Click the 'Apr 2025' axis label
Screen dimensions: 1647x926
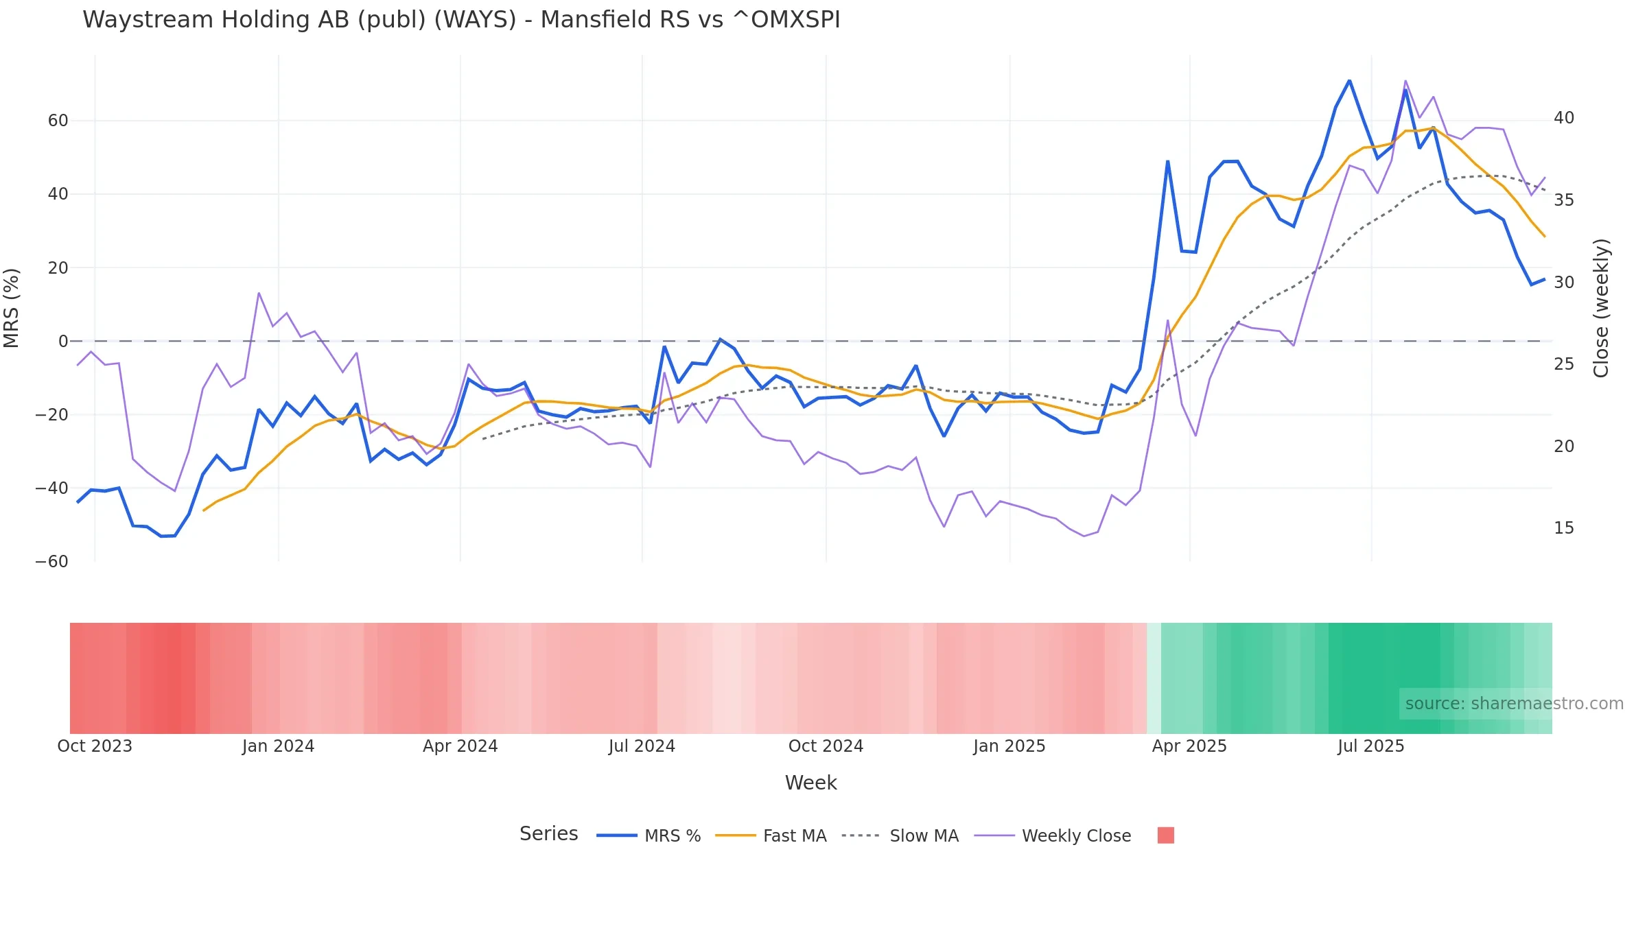pyautogui.click(x=1189, y=746)
